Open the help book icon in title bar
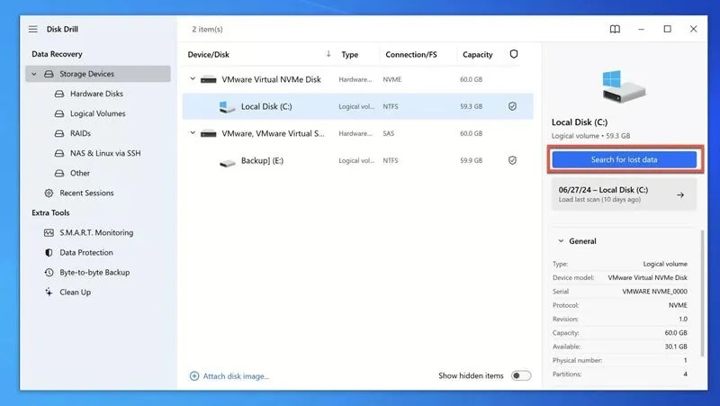Screen dimensions: 720x406 click(615, 29)
